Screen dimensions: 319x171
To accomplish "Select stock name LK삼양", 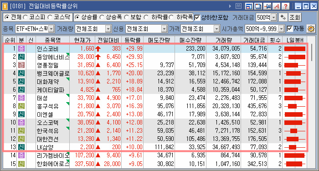I will pos(45,147).
